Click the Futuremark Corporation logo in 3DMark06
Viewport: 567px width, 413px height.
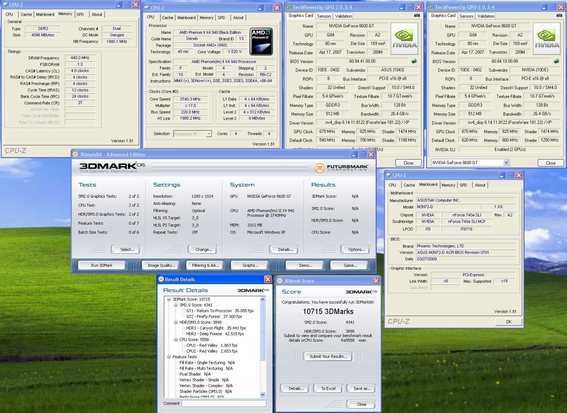(341, 168)
